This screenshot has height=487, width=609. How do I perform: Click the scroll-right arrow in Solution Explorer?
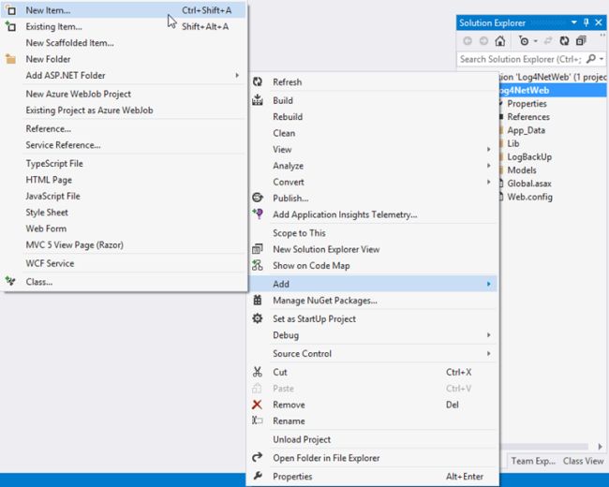(600, 446)
